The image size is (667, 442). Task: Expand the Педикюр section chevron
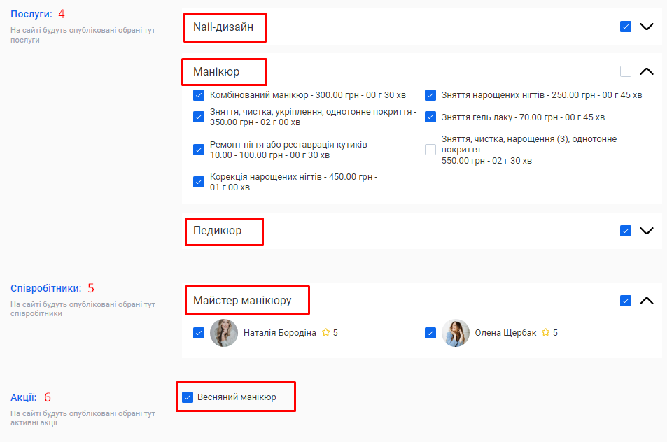(647, 231)
